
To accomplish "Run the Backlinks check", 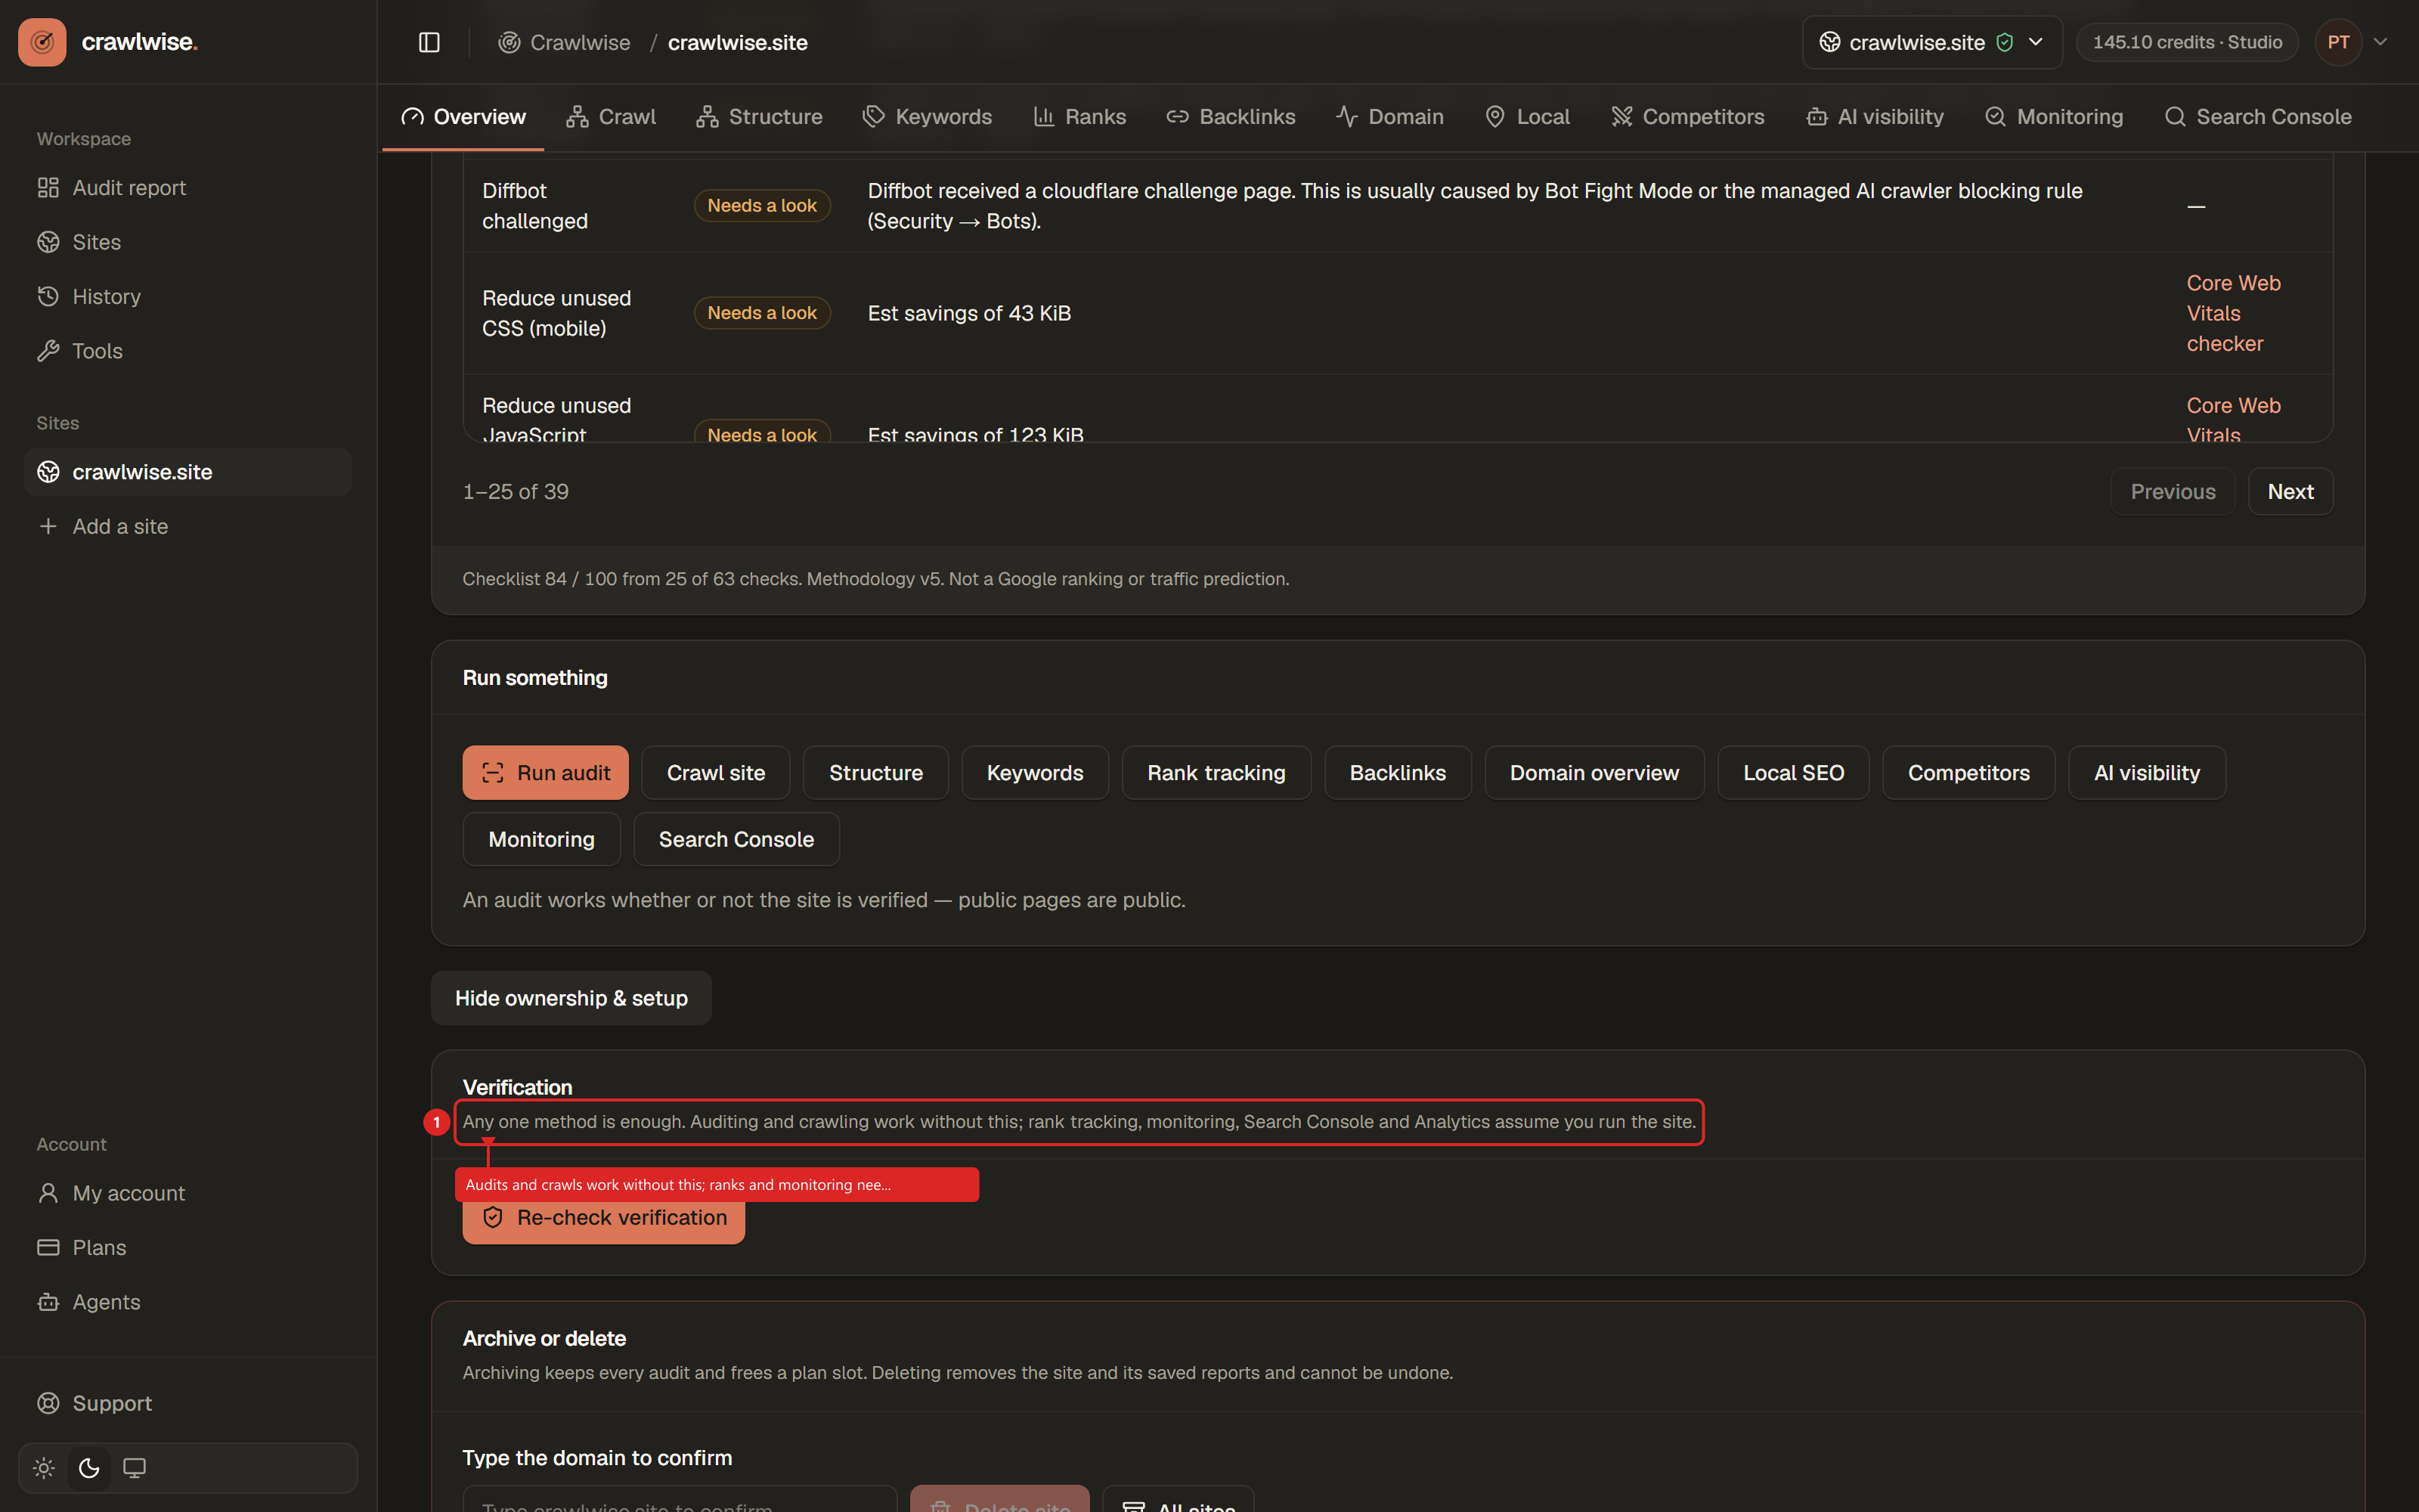I will (x=1398, y=773).
